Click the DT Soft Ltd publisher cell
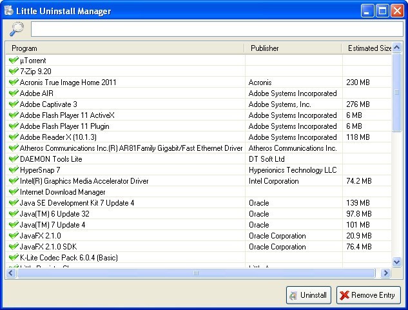The width and height of the screenshot is (408, 310). (267, 159)
